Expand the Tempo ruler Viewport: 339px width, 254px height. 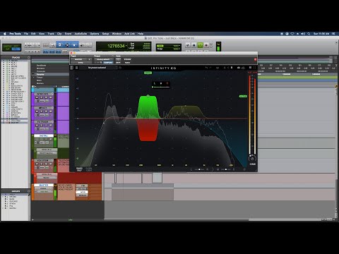point(34,78)
